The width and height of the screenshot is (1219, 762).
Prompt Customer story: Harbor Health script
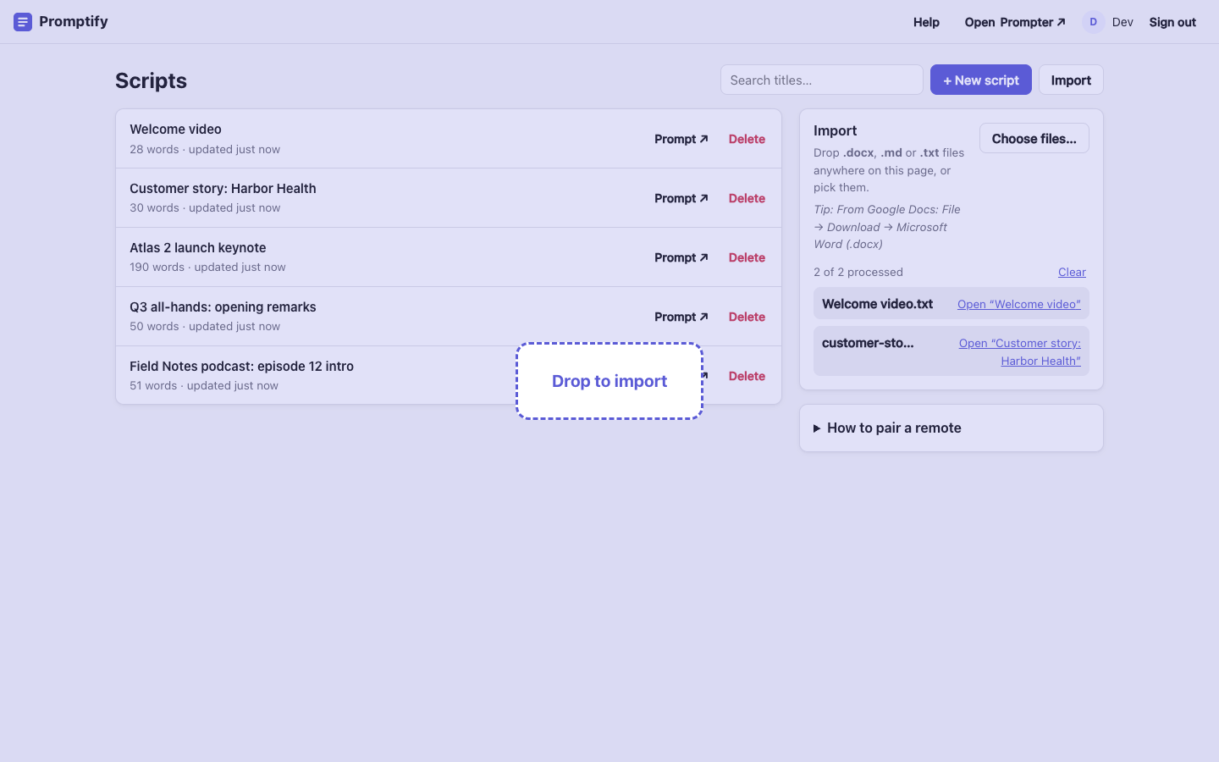(x=681, y=198)
